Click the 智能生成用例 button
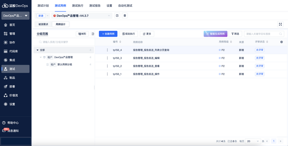 [x=215, y=34]
